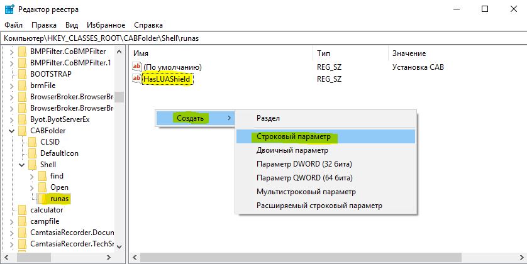Click the brmFile folder icon

[x=22, y=85]
